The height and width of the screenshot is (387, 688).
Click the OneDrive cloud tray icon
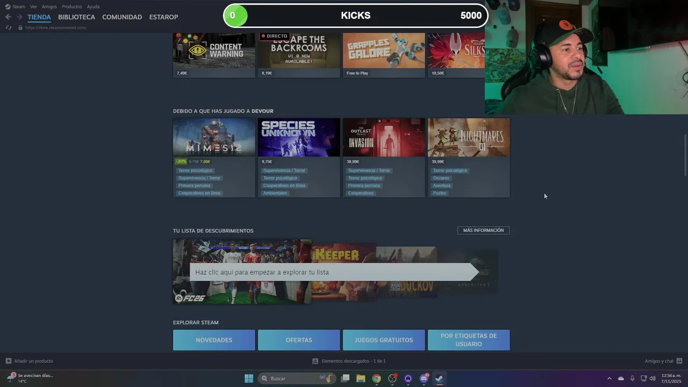621,378
